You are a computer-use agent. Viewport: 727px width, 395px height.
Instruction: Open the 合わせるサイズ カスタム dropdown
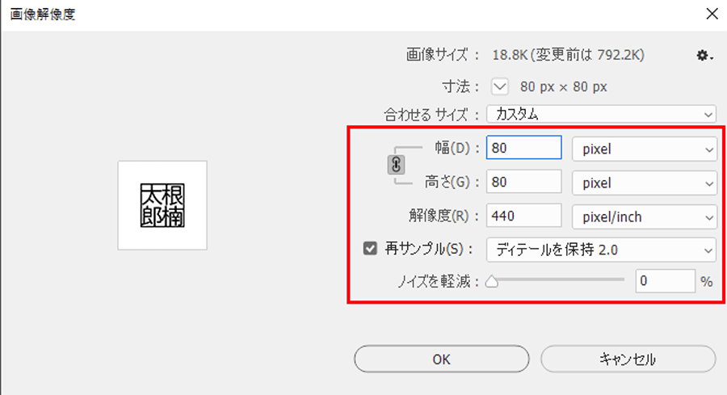point(601,114)
